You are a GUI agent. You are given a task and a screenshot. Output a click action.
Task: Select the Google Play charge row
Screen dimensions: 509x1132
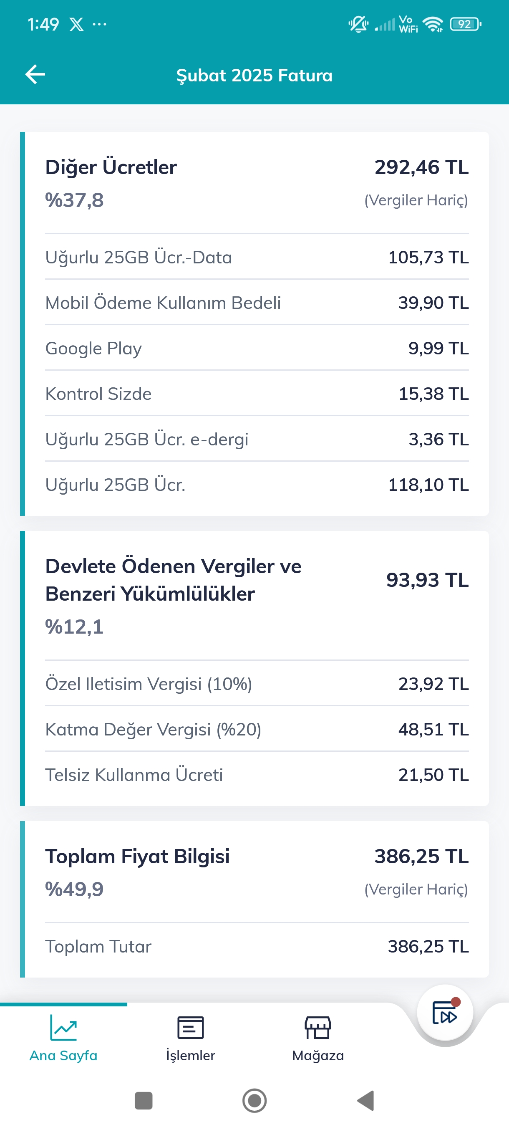click(257, 348)
